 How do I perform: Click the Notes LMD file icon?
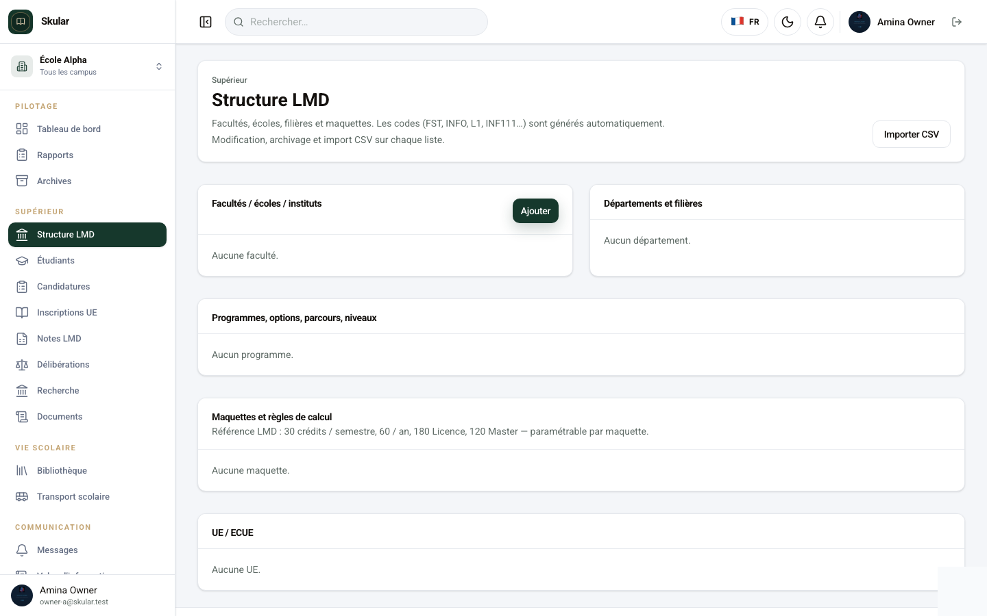click(x=22, y=338)
